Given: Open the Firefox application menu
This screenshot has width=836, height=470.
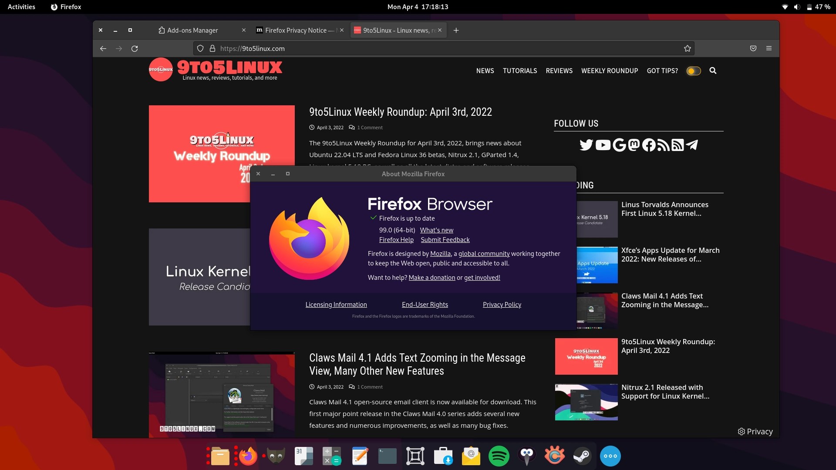Looking at the screenshot, I should (x=769, y=48).
